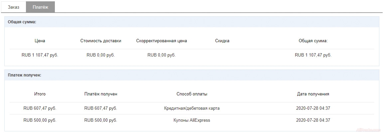Switch to the Заказ tab

pos(14,7)
